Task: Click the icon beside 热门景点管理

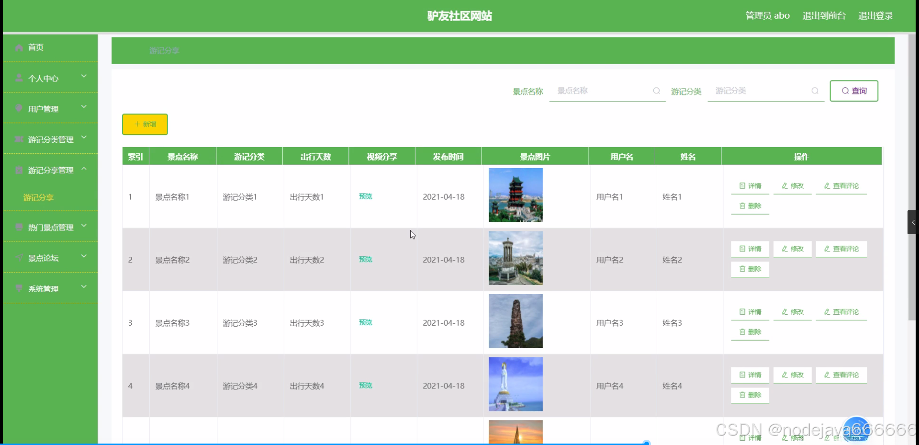Action: pos(19,227)
